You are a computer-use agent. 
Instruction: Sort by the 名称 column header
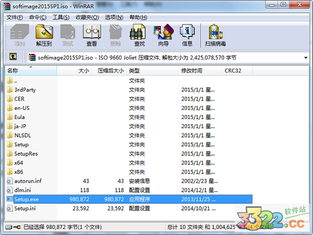(x=31, y=70)
